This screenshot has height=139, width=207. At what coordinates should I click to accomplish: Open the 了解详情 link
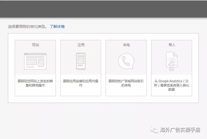pos(57,27)
